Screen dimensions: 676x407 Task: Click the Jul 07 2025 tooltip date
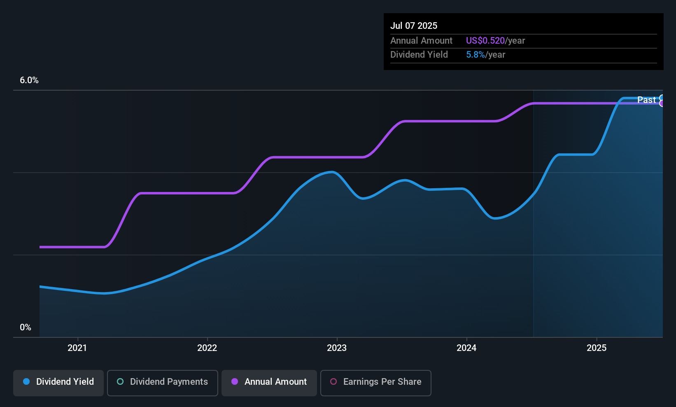point(414,26)
